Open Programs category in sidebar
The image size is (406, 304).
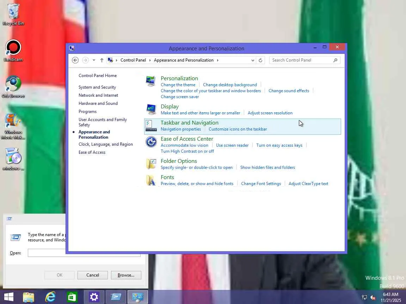87,112
